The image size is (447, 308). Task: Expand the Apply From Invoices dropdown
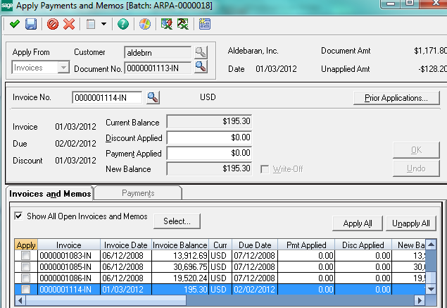click(x=63, y=68)
